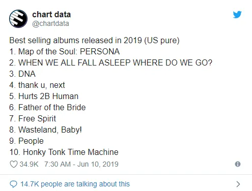The image size is (252, 191).
Task: Click the 'thank u, next' entry
Action: click(37, 85)
